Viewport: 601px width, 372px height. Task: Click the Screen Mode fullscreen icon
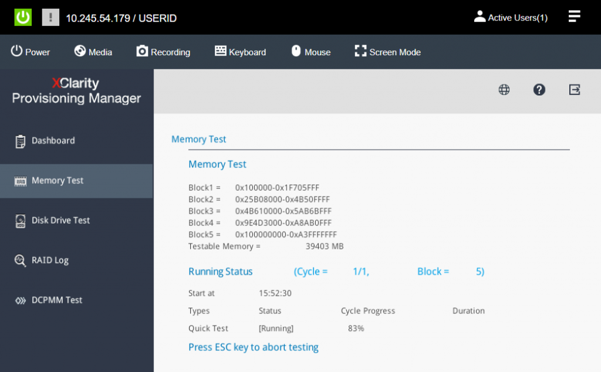360,51
